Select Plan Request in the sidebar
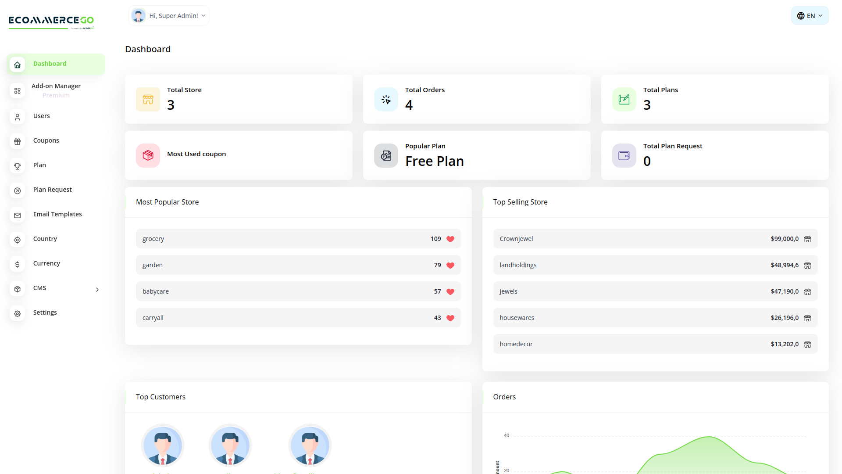The width and height of the screenshot is (842, 474). coord(52,190)
